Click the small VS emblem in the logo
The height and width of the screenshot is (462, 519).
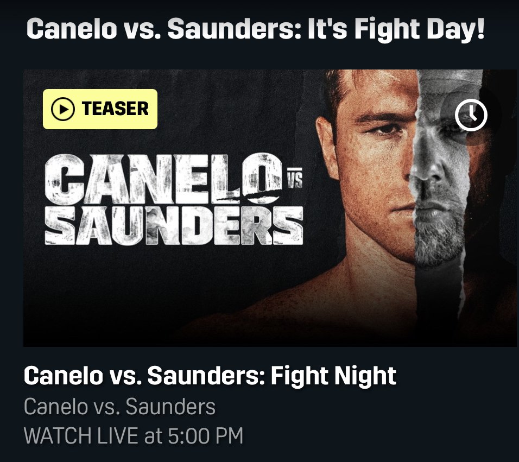coord(294,179)
